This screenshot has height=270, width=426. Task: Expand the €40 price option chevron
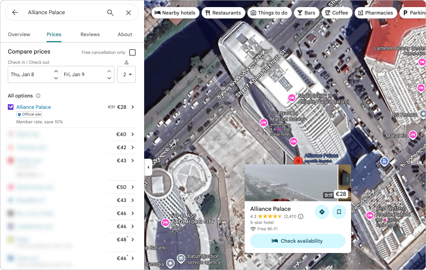coord(132,134)
